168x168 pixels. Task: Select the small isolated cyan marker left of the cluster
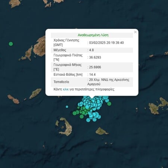coord(67,107)
